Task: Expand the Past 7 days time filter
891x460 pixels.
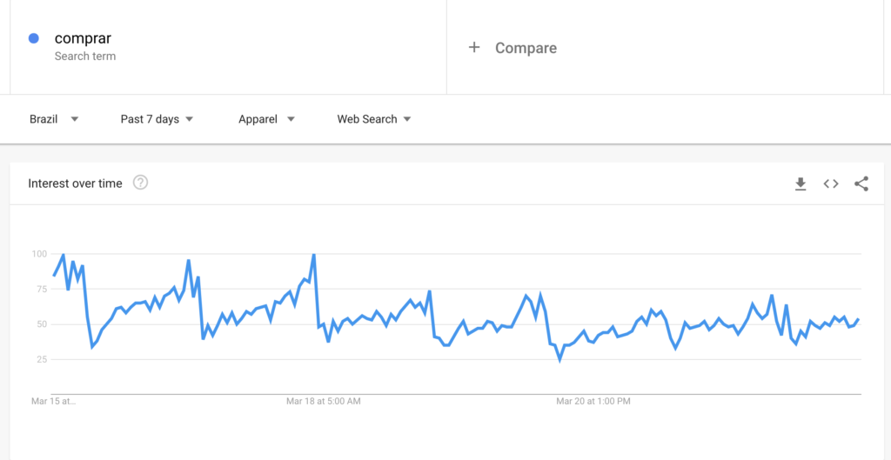Action: click(x=157, y=119)
